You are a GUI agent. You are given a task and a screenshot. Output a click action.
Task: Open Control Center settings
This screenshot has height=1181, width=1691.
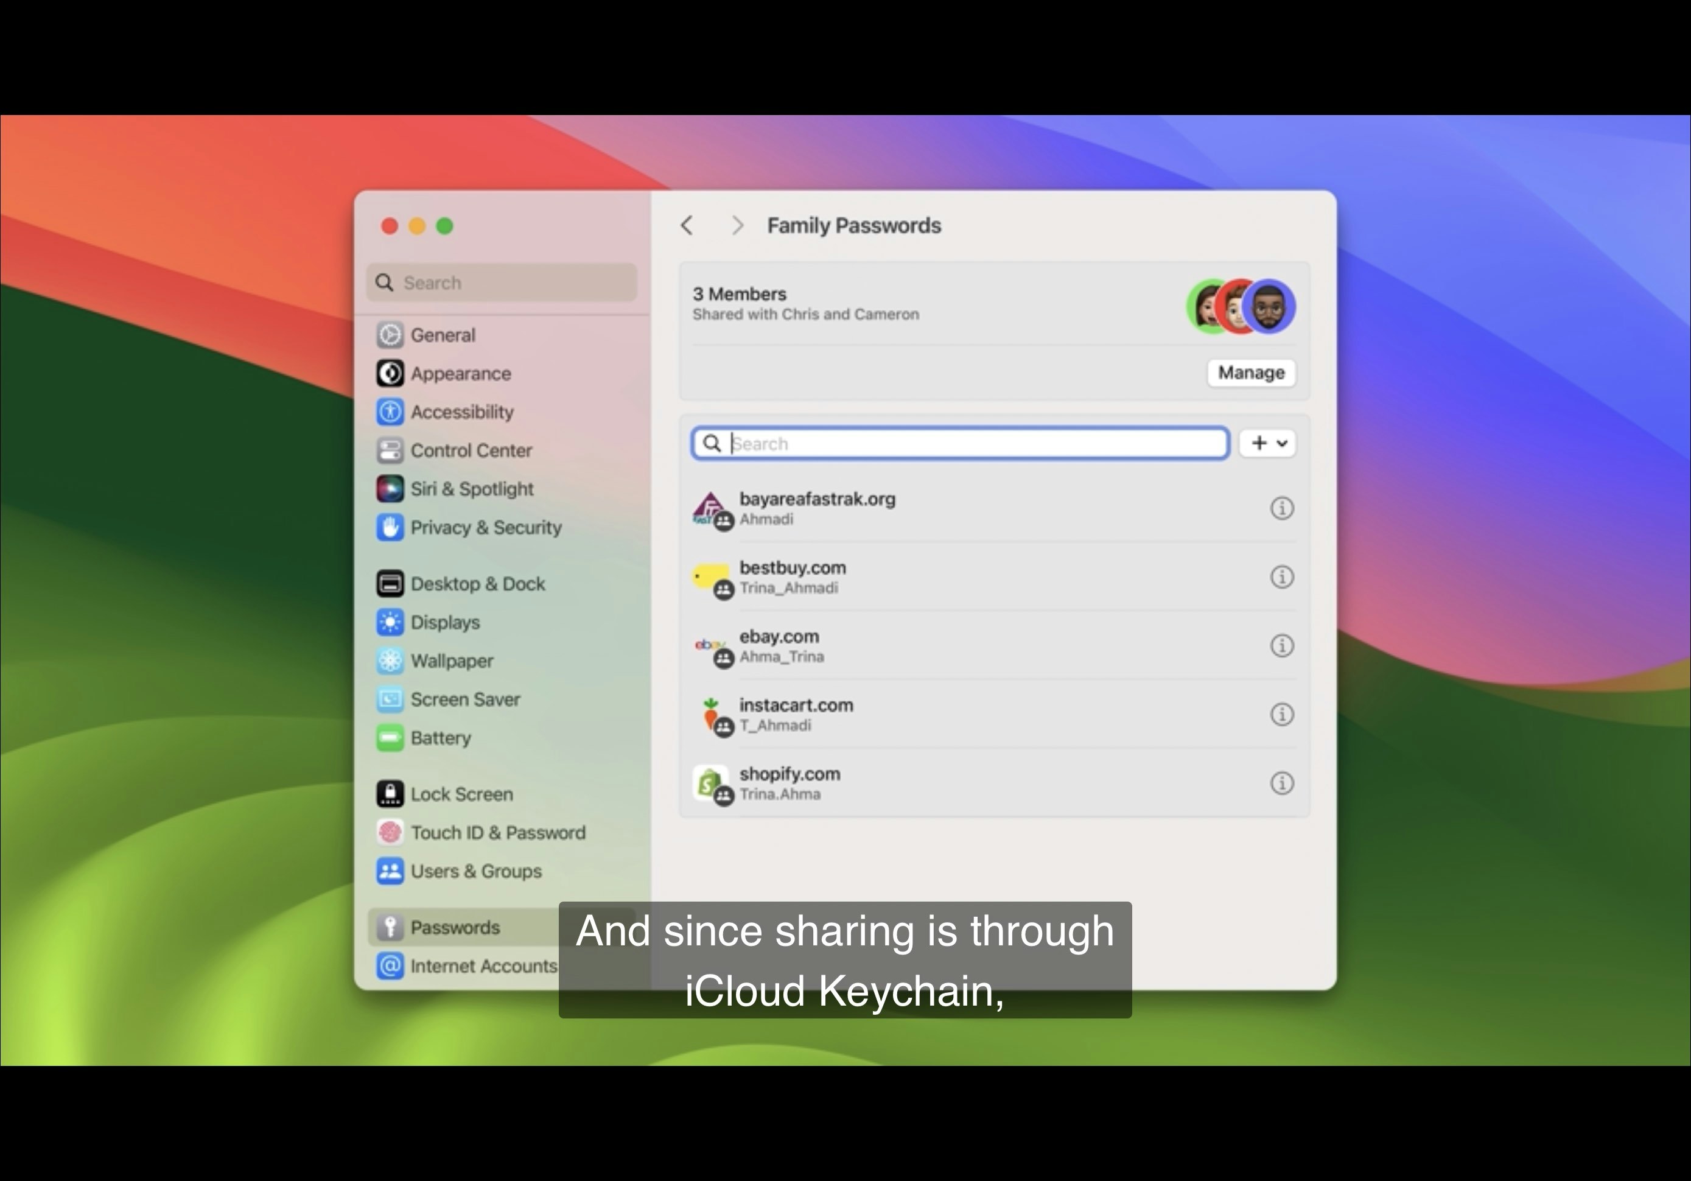(x=471, y=450)
